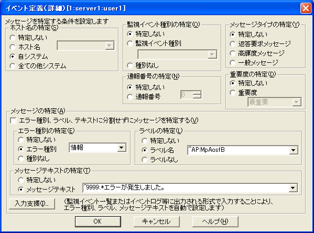Click the ^AP:MpAosfB label name field
Image resolution: width=314 pixels, height=233 pixels.
point(239,150)
